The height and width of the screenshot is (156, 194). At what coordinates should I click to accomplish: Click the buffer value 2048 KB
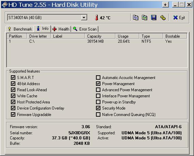(82, 143)
